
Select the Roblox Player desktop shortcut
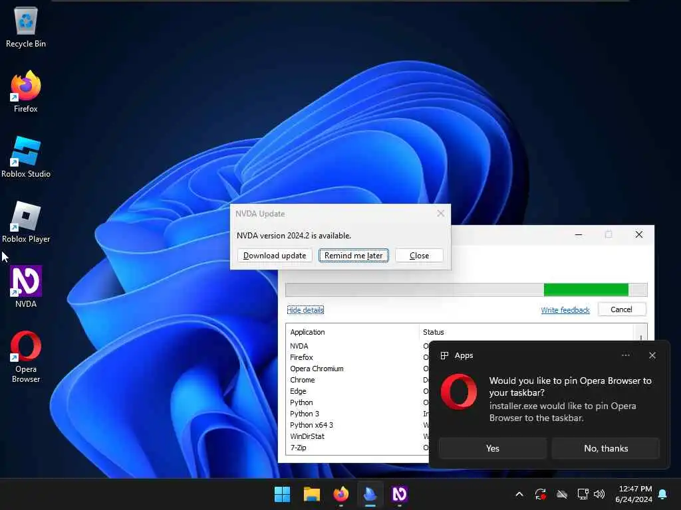coord(26,222)
